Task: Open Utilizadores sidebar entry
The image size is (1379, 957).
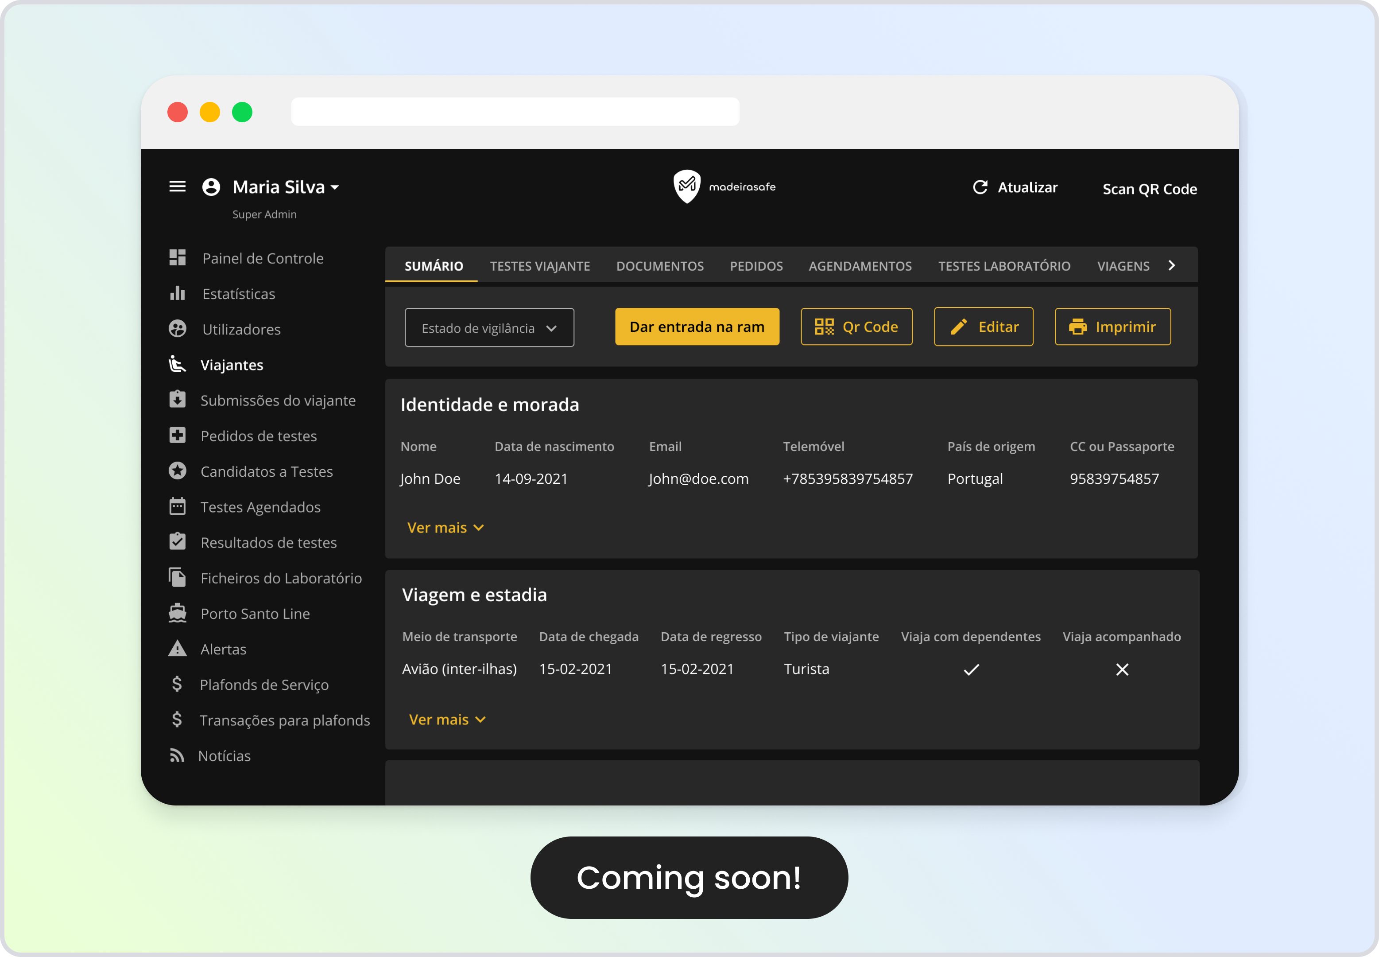Action: [241, 329]
